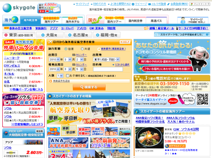Click the マイページ avatar icon
The height and width of the screenshot is (158, 212).
[x=183, y=20]
